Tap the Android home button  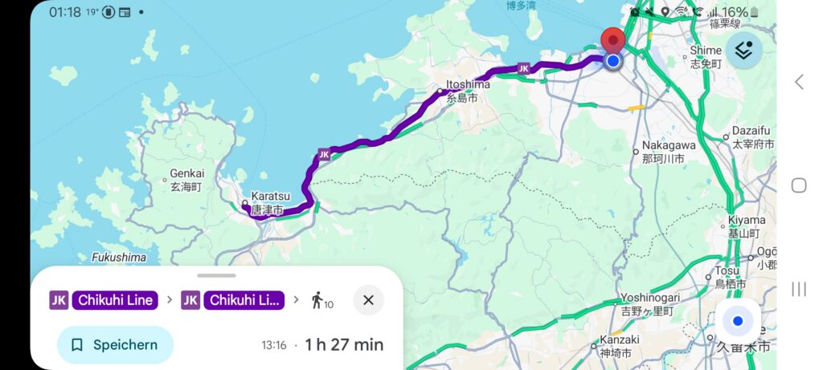799,185
